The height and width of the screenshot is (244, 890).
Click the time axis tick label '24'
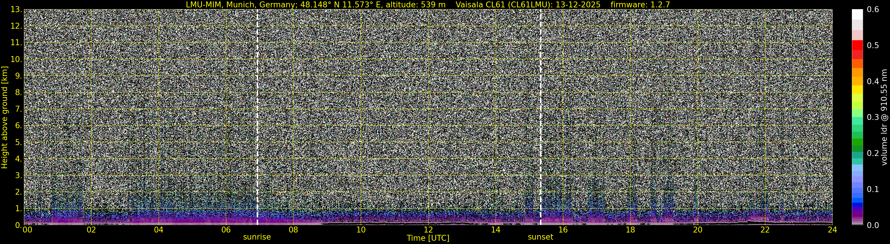pos(832,230)
